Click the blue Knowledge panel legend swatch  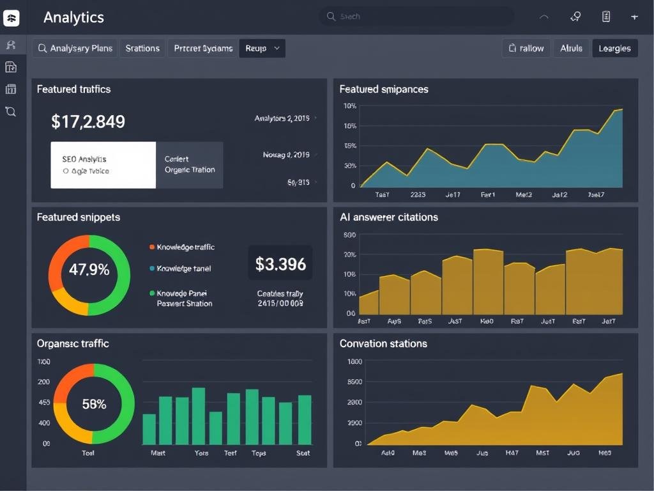[152, 269]
